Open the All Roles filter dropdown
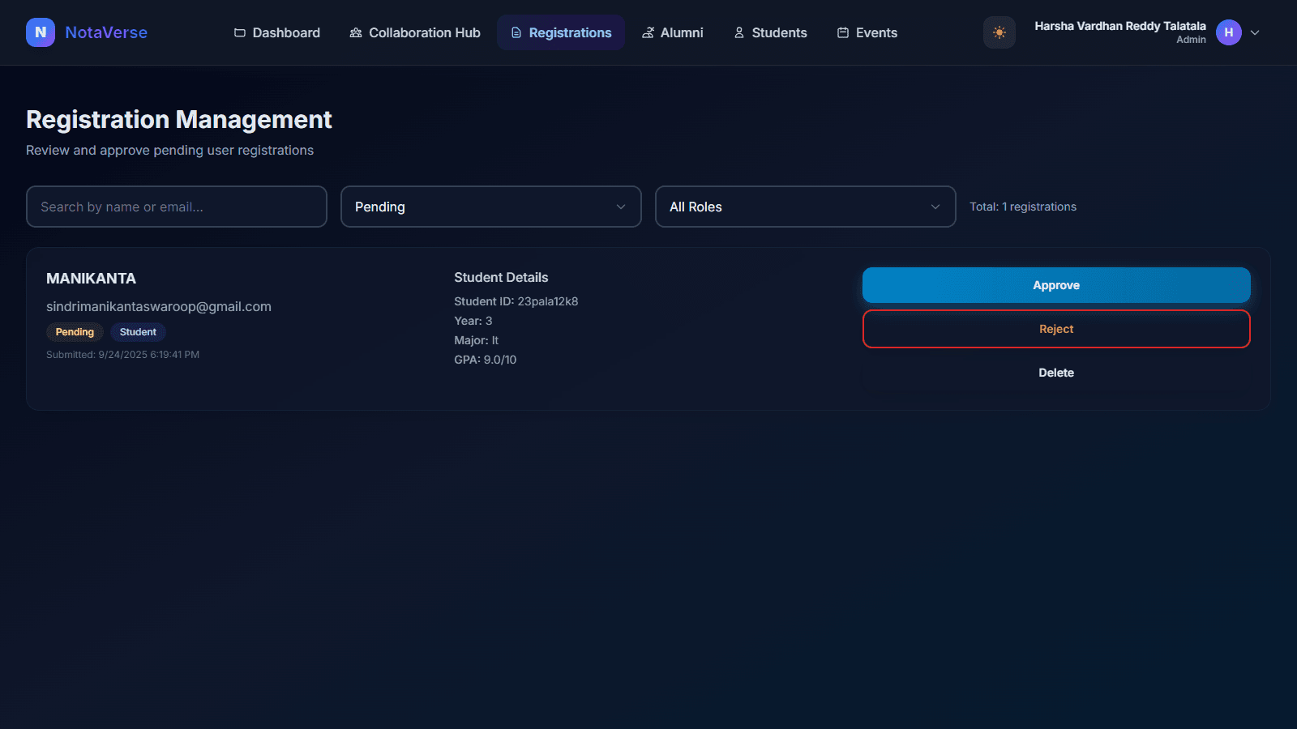The height and width of the screenshot is (729, 1297). click(806, 207)
